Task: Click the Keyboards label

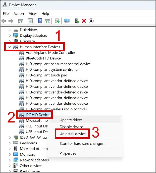Action: (x=28, y=143)
